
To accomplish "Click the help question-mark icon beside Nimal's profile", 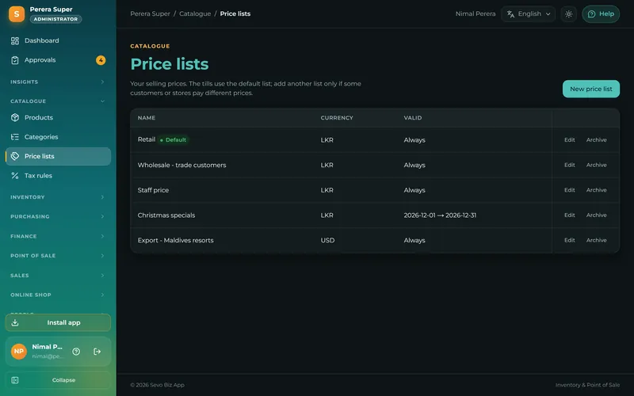I will (76, 352).
